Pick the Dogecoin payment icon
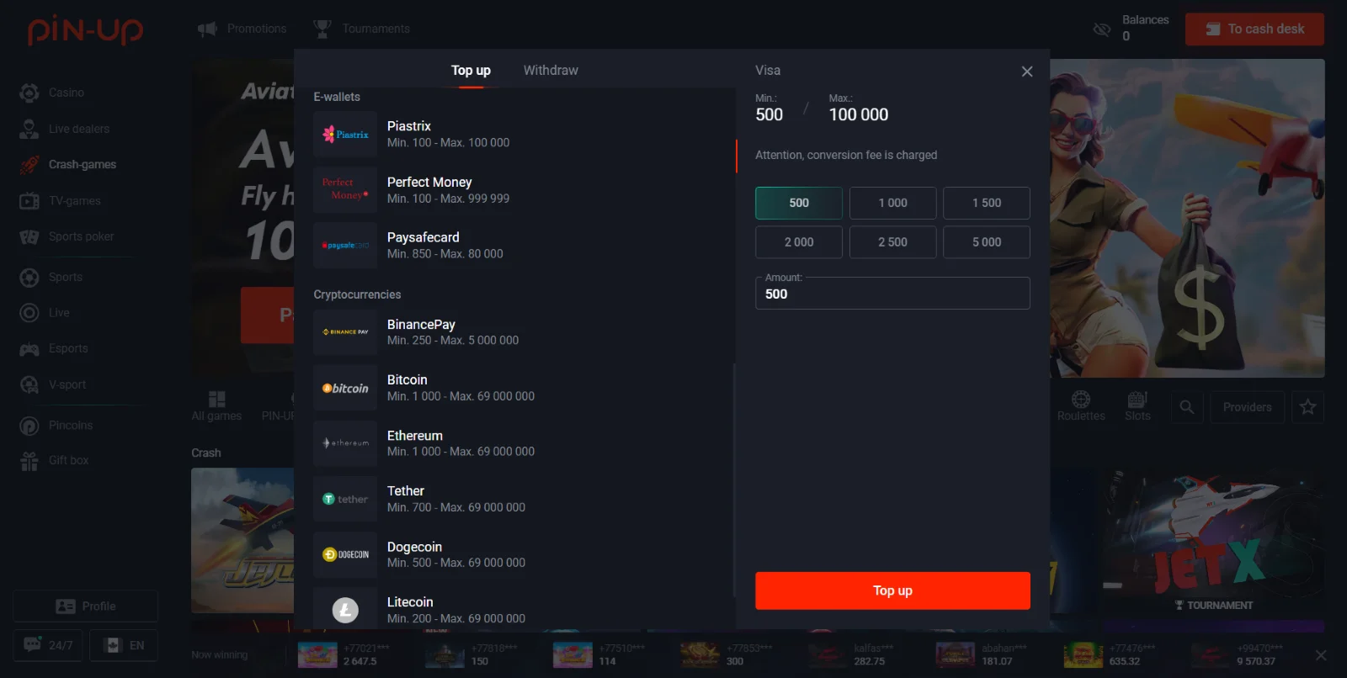Screen dimensions: 1347x678 click(x=345, y=554)
